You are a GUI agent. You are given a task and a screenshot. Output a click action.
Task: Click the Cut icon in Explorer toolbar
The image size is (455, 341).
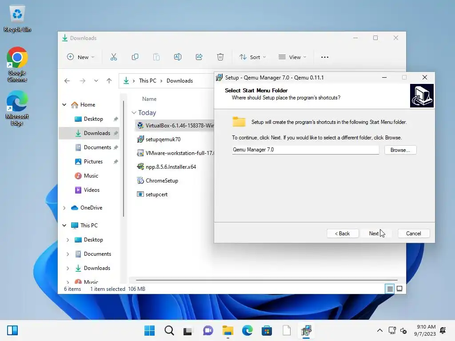coord(113,57)
